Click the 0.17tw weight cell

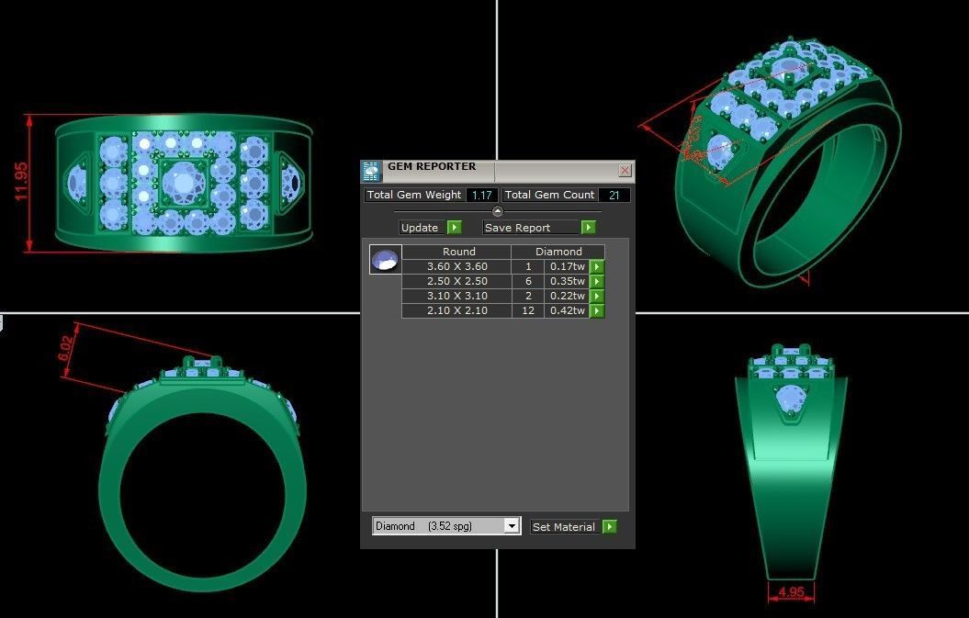[x=567, y=266]
